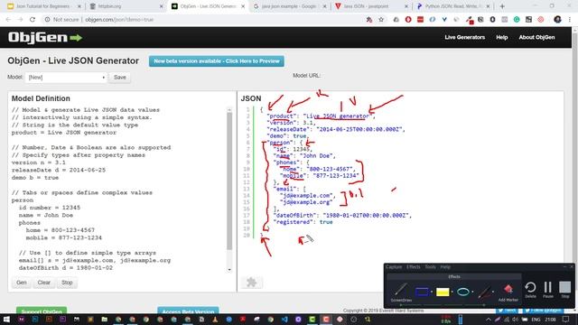
Task: Choose the teal ellipse drawing effect
Action: coord(463,292)
